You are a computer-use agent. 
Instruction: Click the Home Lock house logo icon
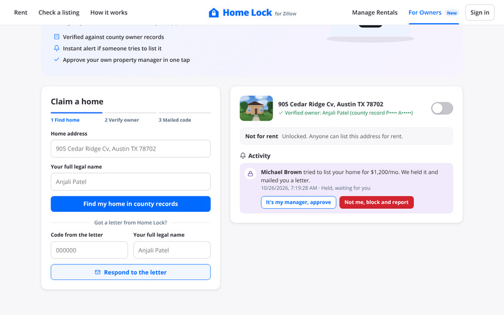point(214,12)
